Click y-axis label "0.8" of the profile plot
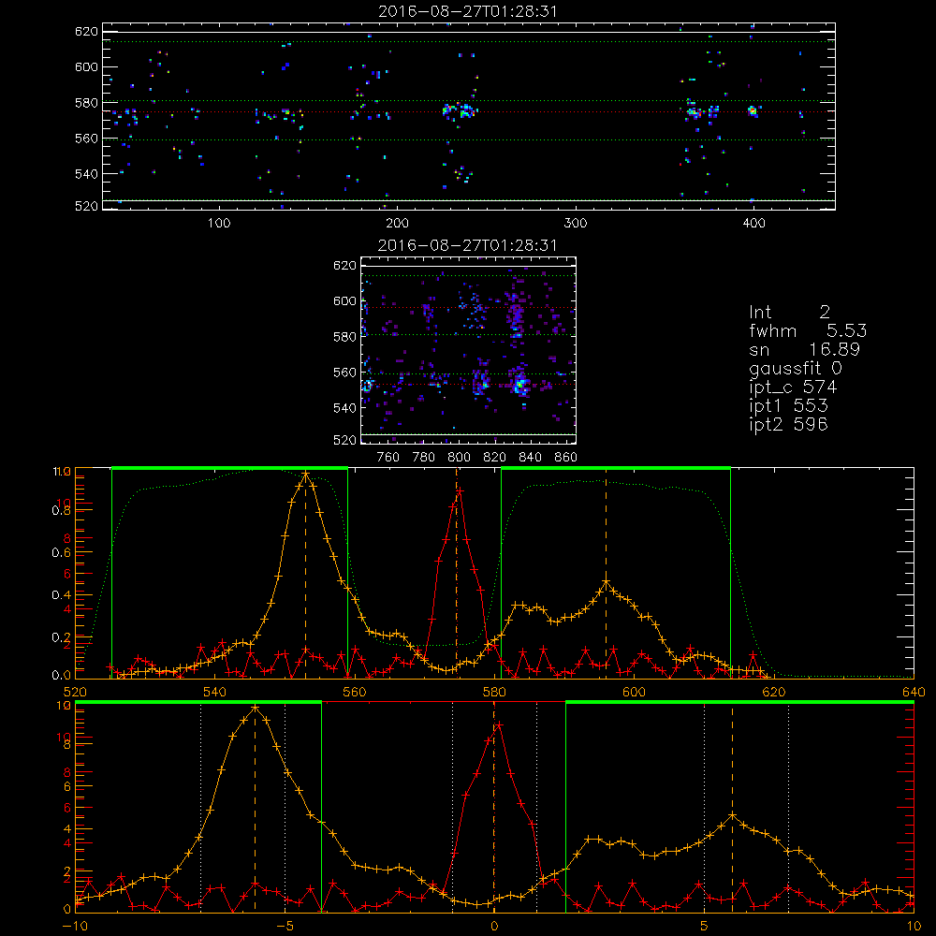Viewport: 936px width, 936px height. [x=62, y=511]
